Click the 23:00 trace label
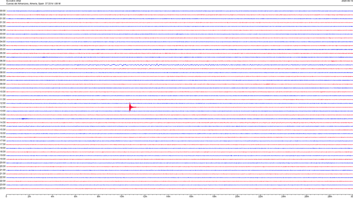Viewport: 353px width, 198px height. coord(3,185)
